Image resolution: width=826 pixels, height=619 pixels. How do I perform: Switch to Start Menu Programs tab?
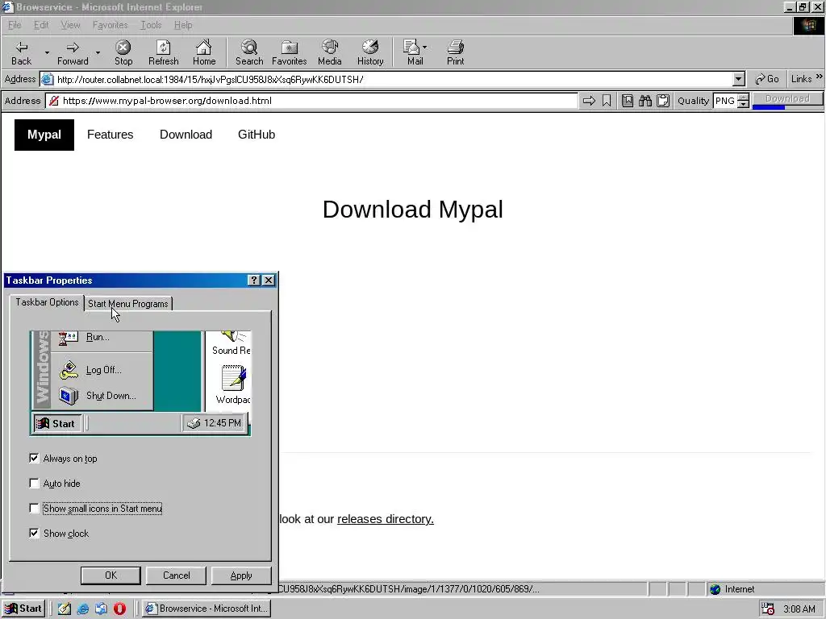point(128,304)
